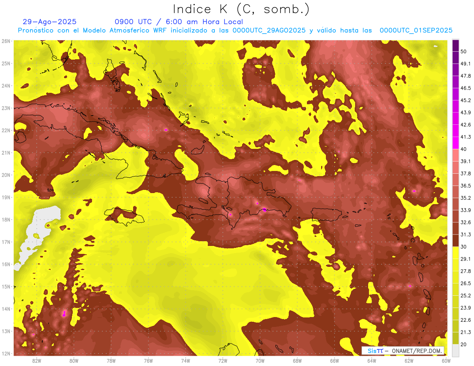Click the latitude label '14N'
Screen dimensions: 474x366
6,309
